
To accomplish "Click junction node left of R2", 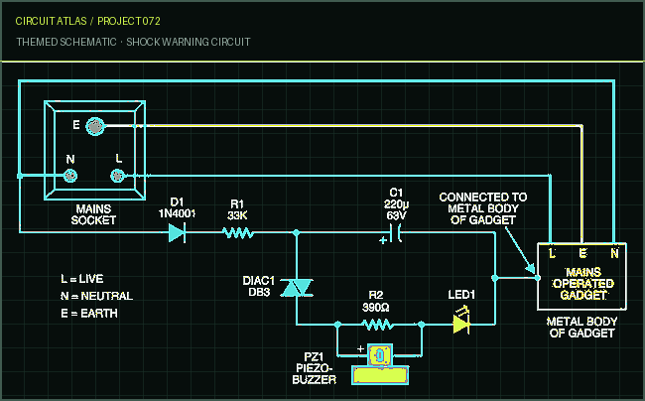I will [337, 325].
